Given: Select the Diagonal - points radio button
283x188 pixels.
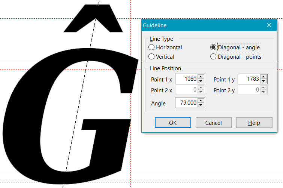Looking at the screenshot, I should click(x=213, y=57).
